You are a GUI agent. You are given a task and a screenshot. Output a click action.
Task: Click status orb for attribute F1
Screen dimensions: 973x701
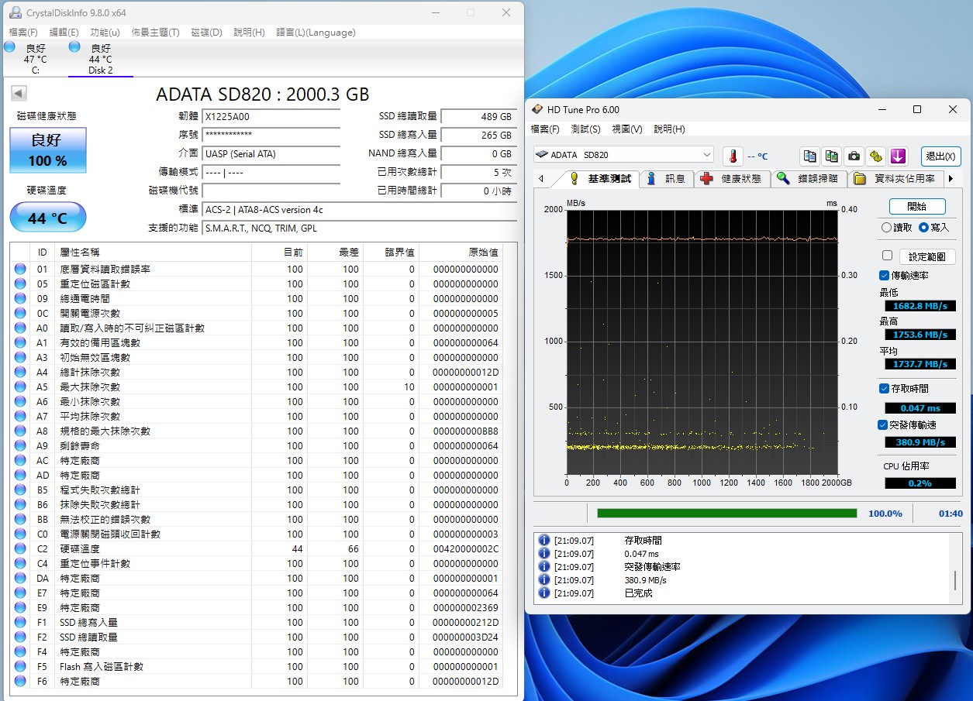coord(20,623)
